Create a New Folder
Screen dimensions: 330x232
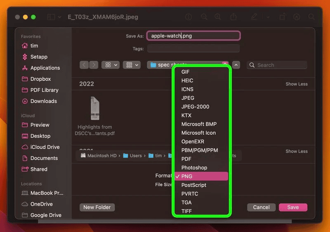coord(97,207)
